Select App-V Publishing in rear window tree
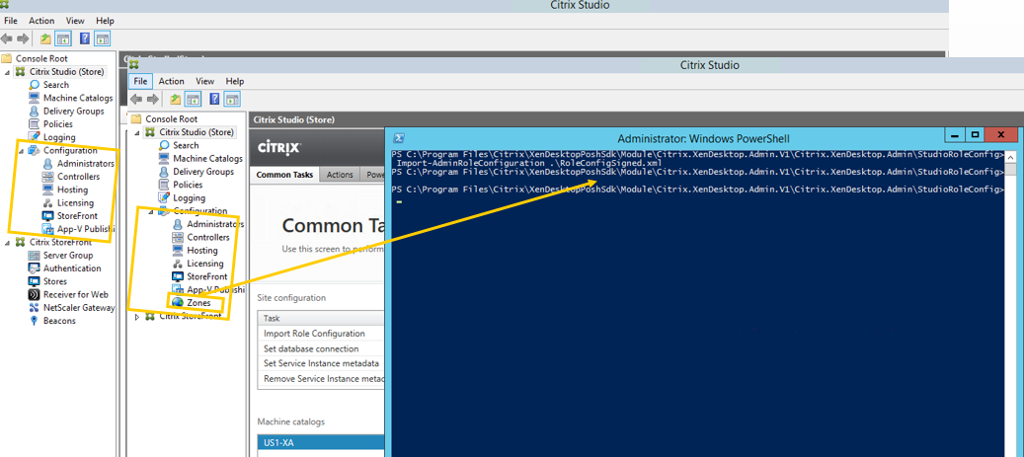The image size is (1024, 457). [86, 229]
